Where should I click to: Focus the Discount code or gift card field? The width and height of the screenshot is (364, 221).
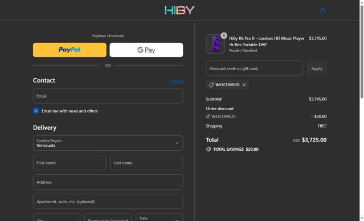coord(254,69)
